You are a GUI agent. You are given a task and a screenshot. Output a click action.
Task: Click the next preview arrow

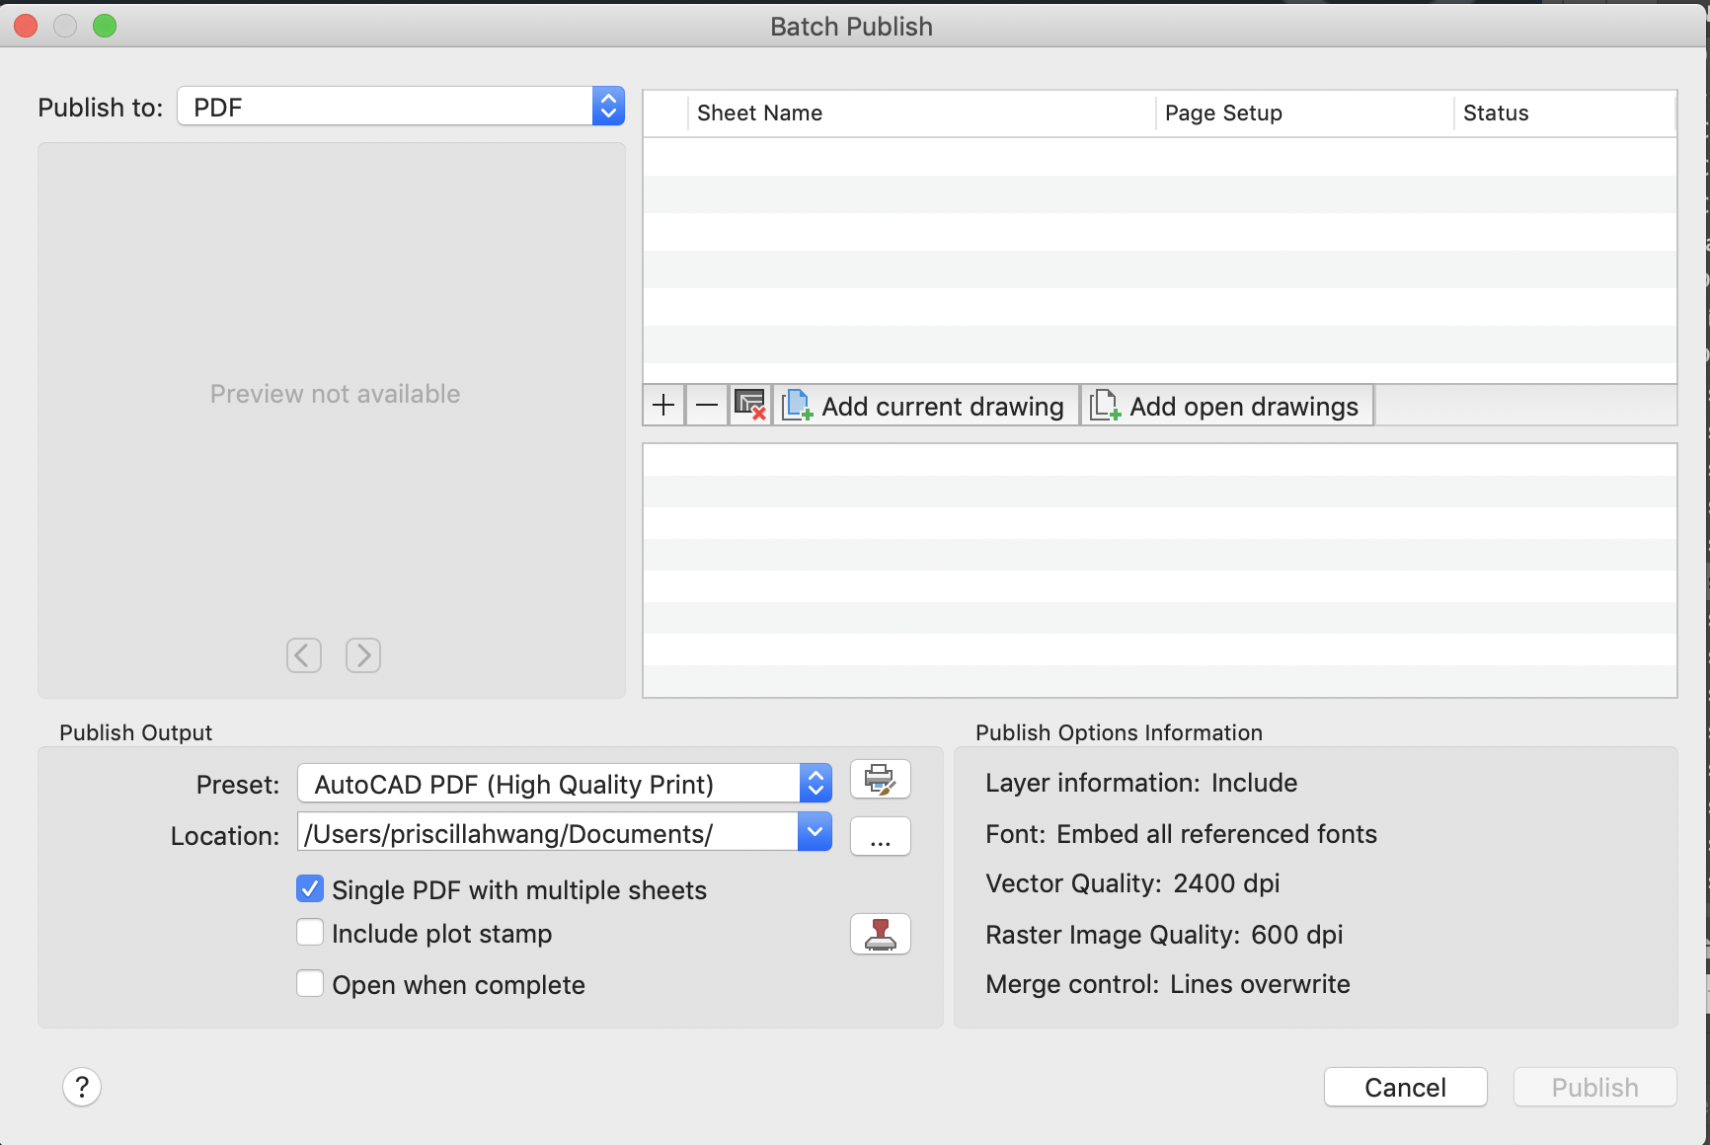pyautogui.click(x=363, y=654)
